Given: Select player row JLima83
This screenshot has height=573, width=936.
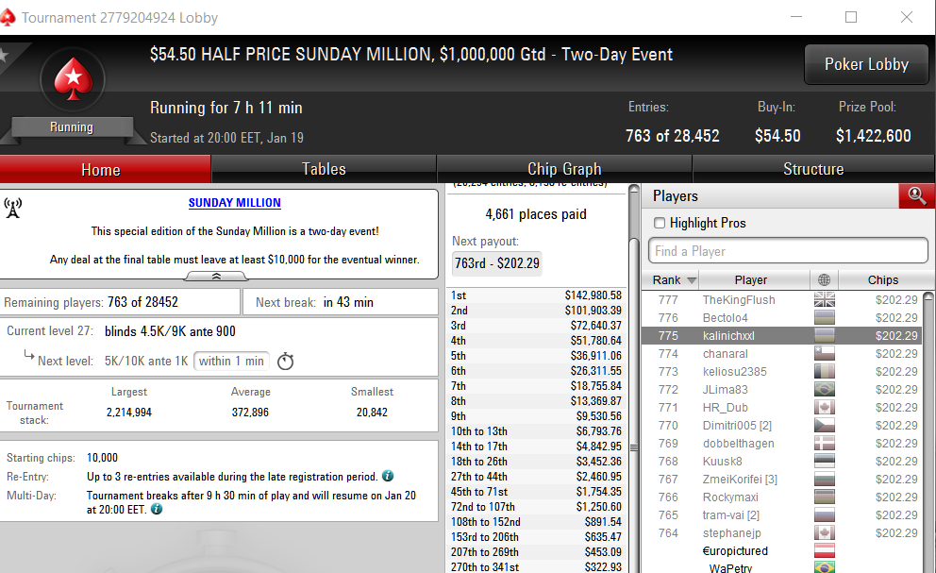Looking at the screenshot, I should (781, 390).
